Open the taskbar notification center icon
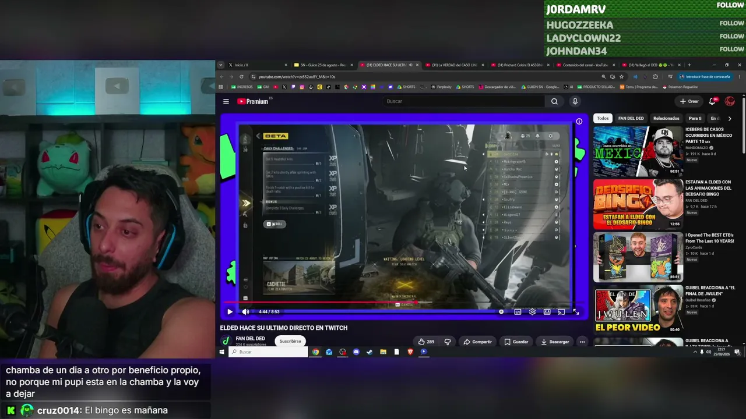The width and height of the screenshot is (746, 419). coord(737,352)
